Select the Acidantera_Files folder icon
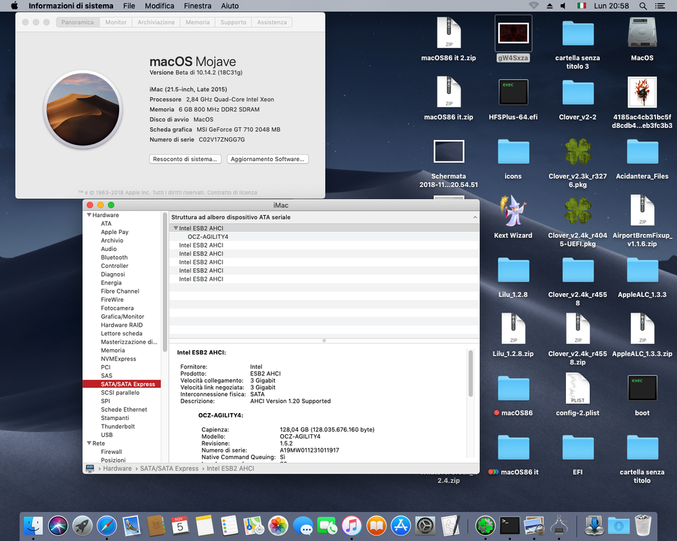Viewport: 677px width, 541px height. (642, 152)
